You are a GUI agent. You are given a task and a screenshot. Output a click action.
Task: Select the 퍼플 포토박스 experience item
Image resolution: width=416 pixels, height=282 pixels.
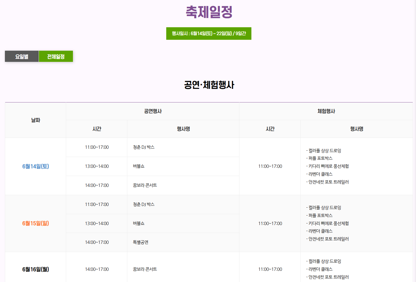point(320,158)
